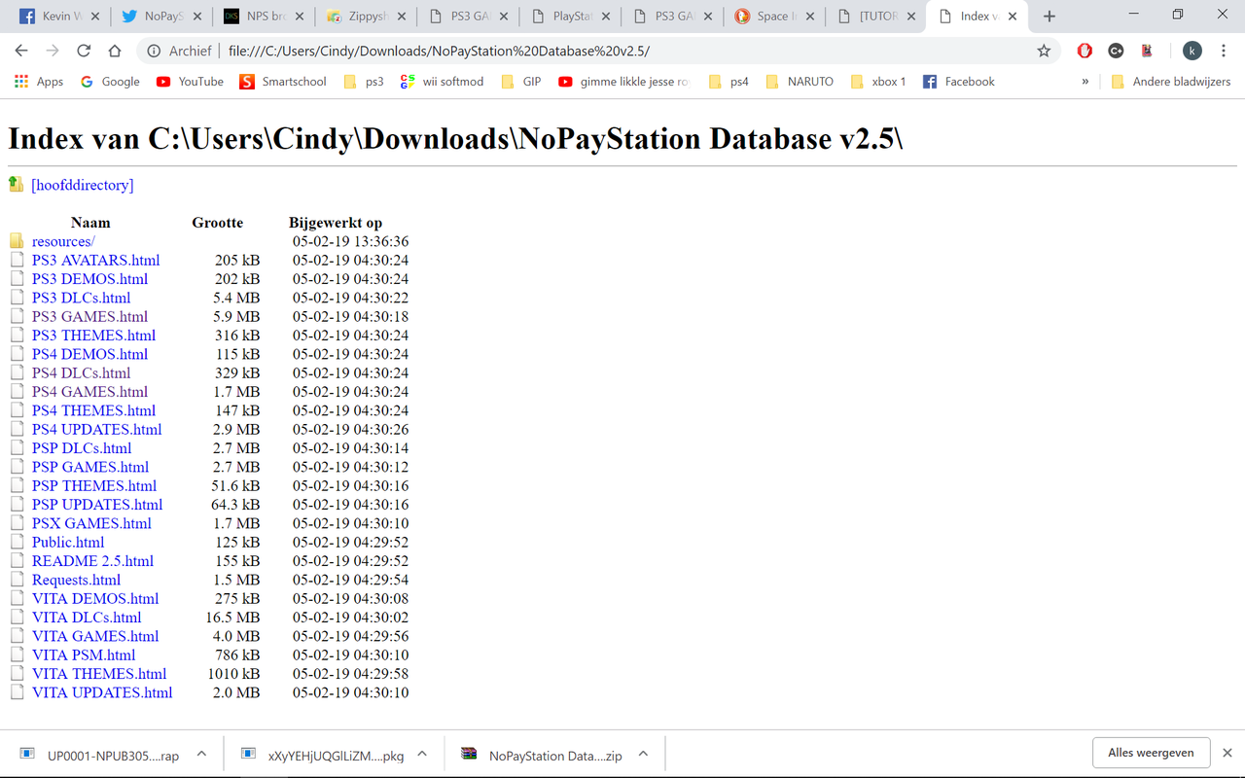Open the Apps grid in bookmarks bar
Image resolution: width=1245 pixels, height=778 pixels.
click(x=39, y=82)
